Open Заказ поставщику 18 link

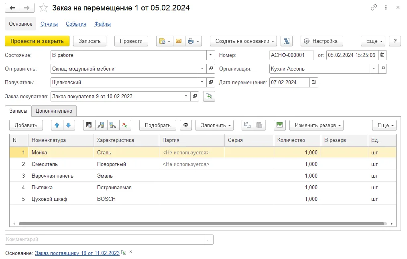[77, 253]
